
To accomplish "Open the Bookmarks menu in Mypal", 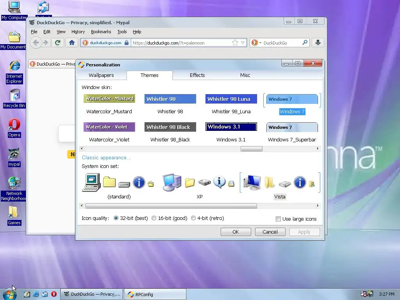I will [101, 32].
